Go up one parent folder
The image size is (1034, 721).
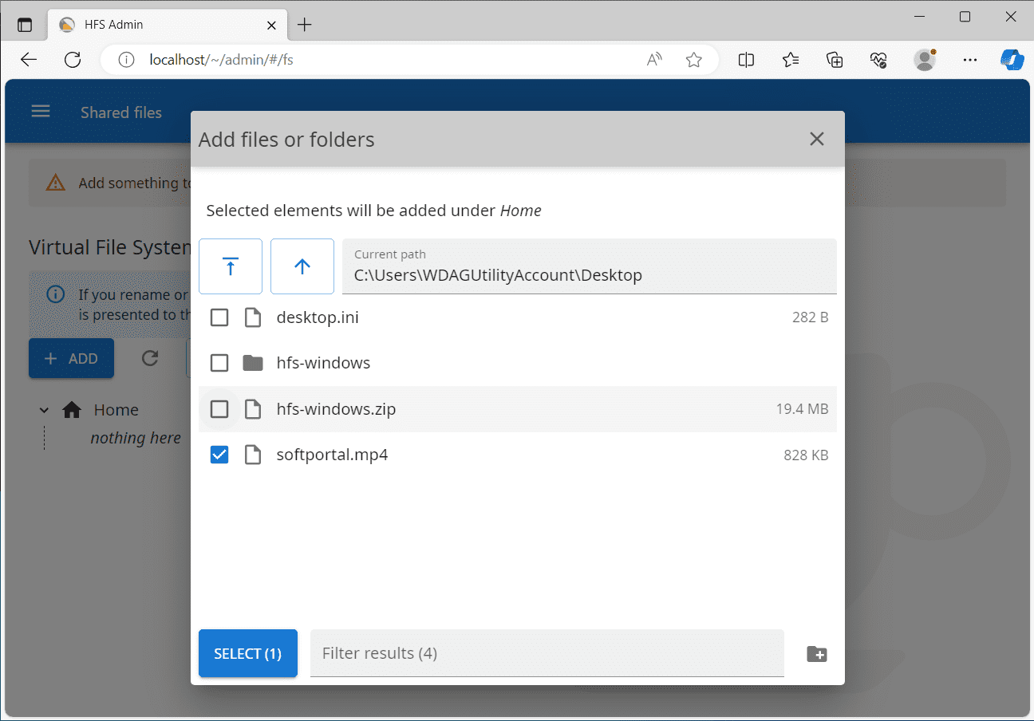[x=302, y=266]
